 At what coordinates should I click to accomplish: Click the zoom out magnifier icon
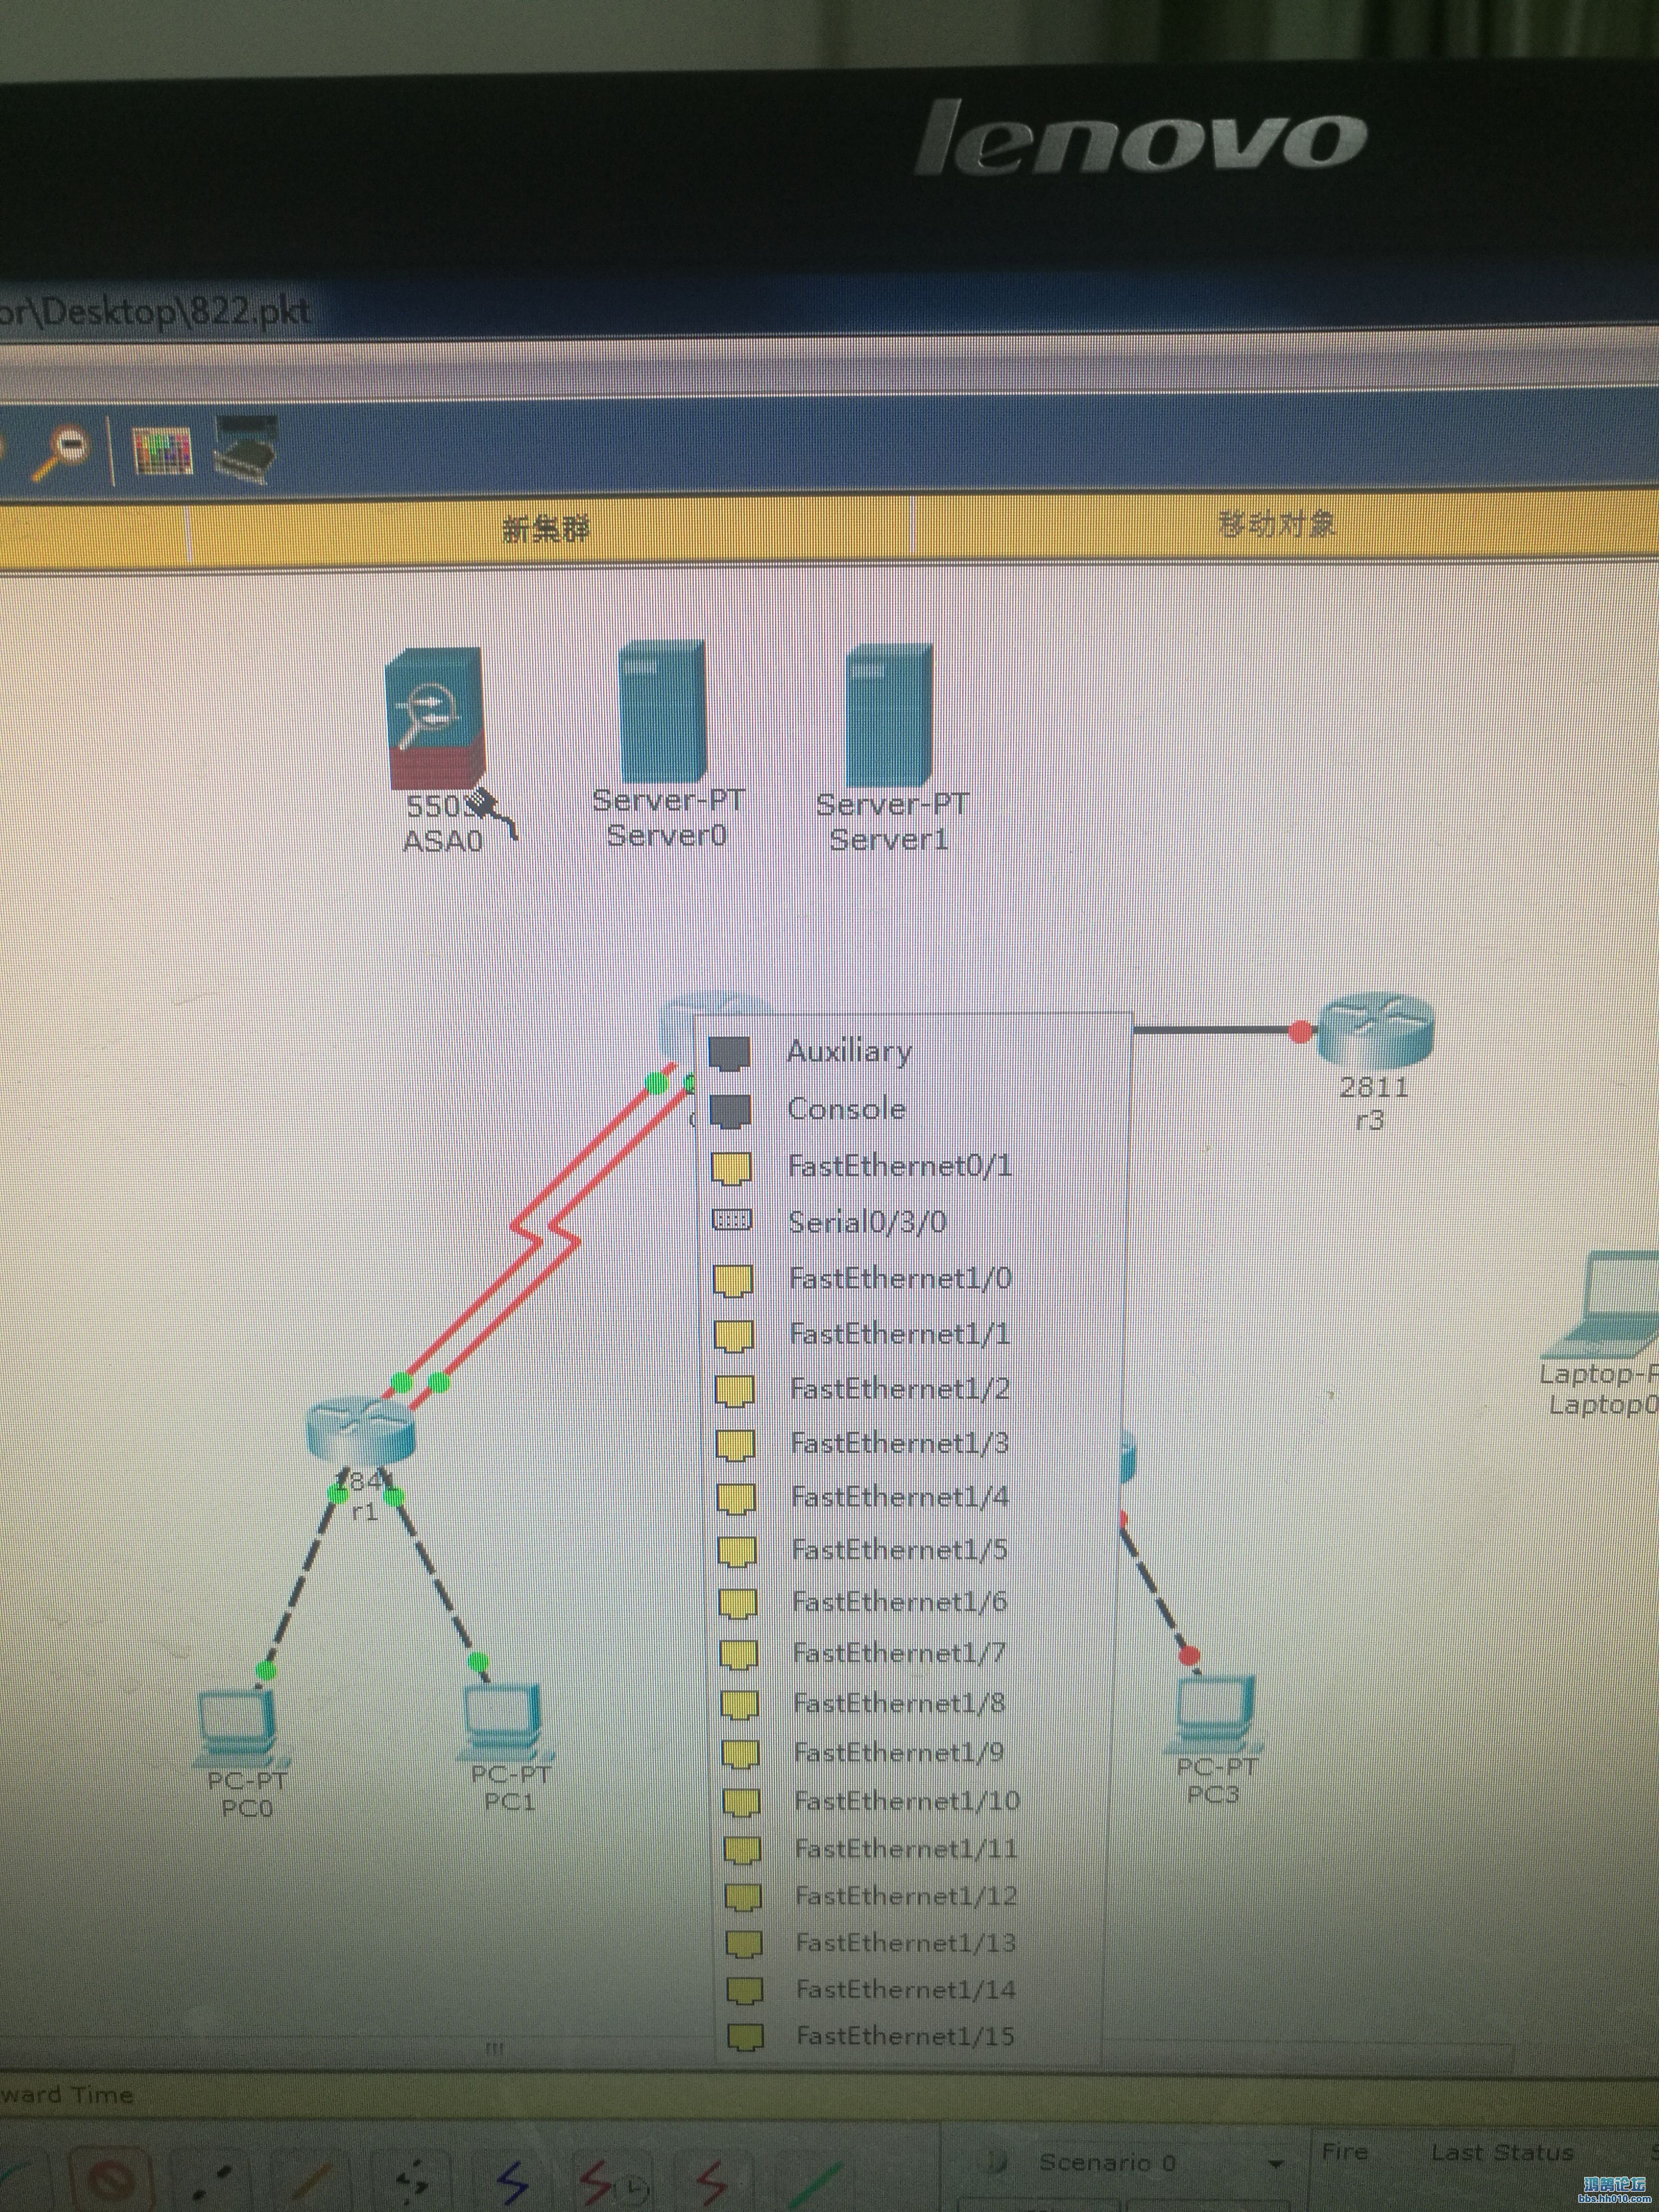click(x=62, y=452)
